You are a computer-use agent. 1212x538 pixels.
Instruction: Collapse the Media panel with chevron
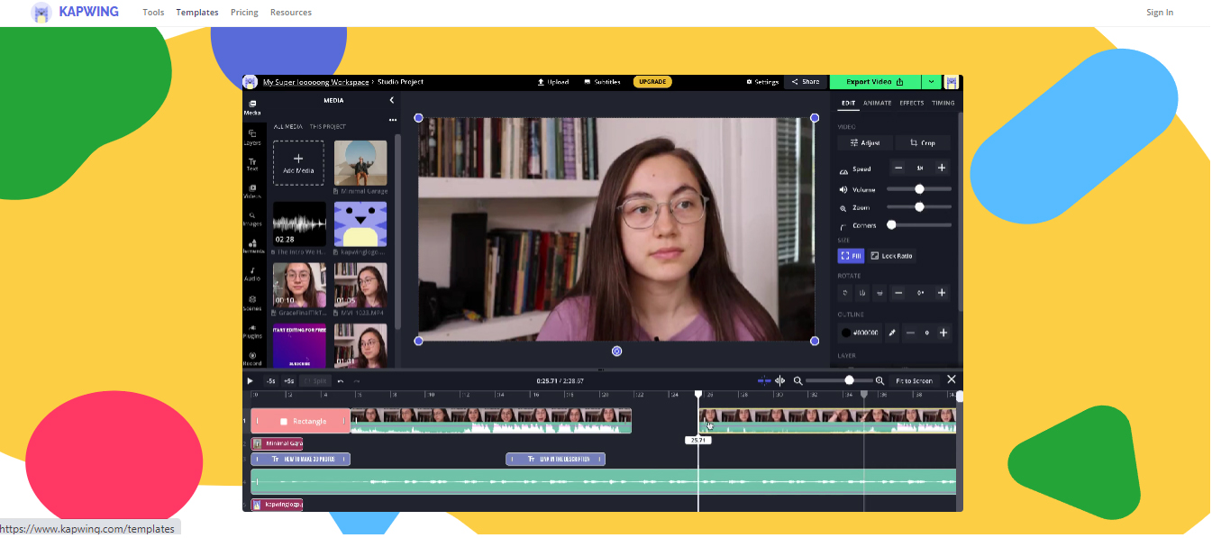(x=392, y=101)
